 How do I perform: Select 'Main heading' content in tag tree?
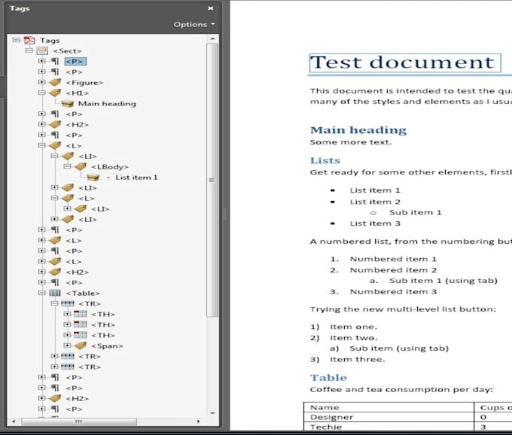pos(107,104)
